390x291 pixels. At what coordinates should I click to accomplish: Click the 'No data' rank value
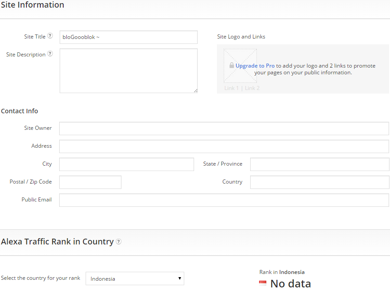tap(290, 283)
